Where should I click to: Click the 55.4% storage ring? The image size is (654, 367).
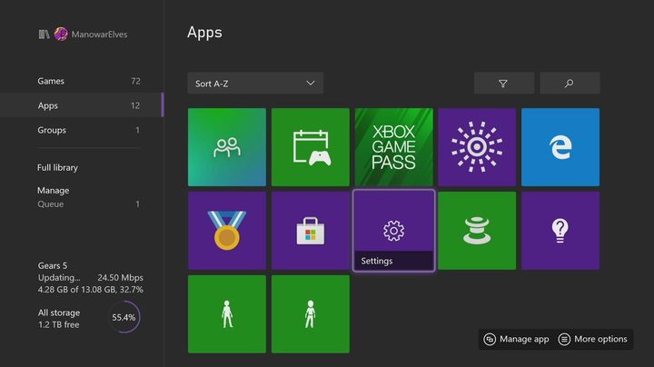click(x=124, y=317)
